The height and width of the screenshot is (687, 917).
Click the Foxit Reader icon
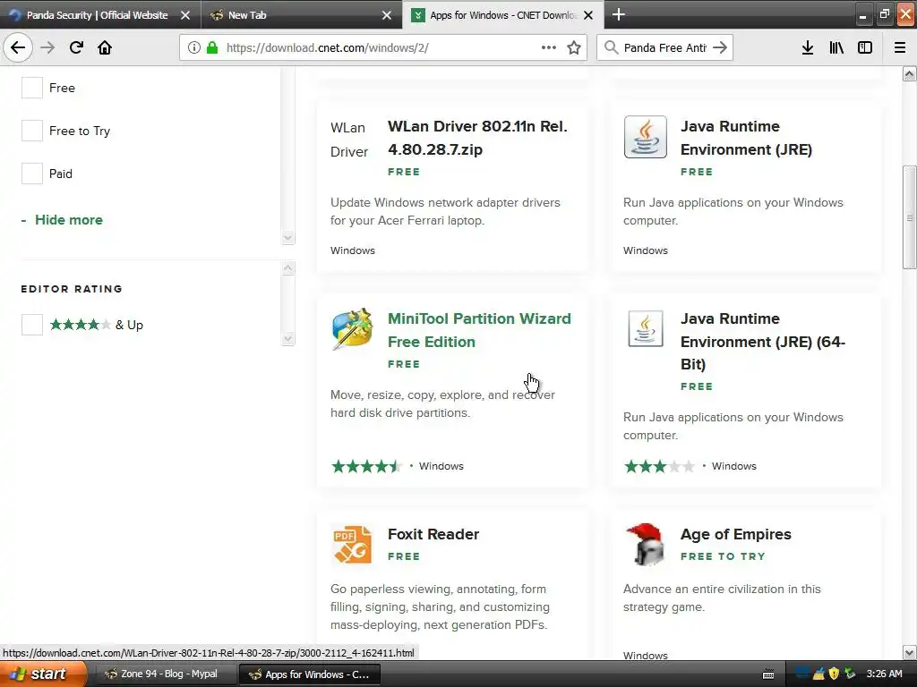coord(352,544)
